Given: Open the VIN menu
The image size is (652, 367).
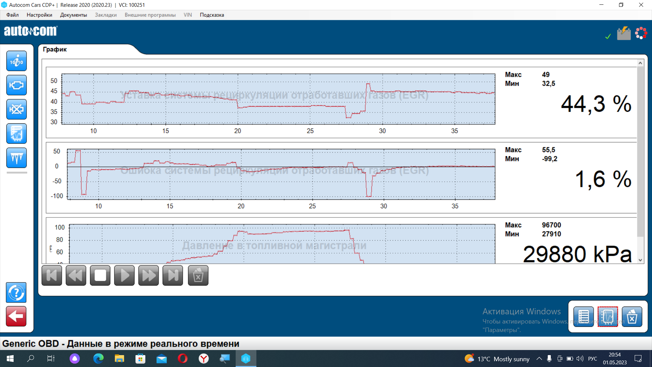Looking at the screenshot, I should [188, 15].
